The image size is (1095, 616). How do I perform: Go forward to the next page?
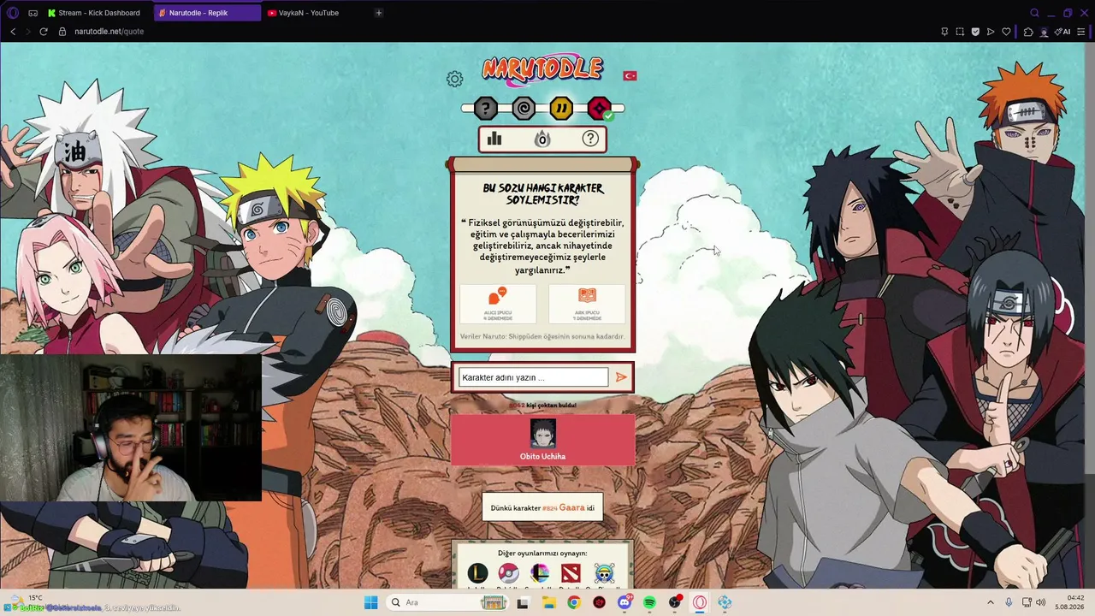click(28, 32)
